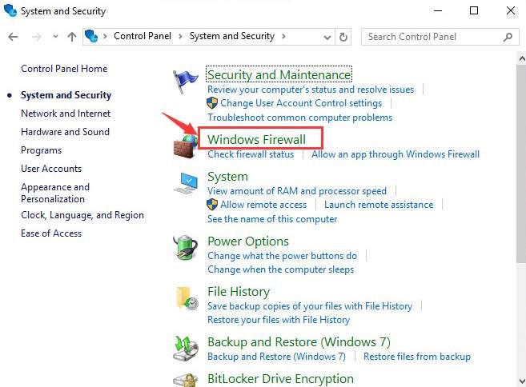Navigate back with the back arrow

click(x=14, y=37)
